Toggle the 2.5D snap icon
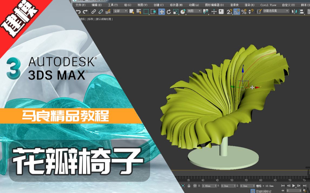Viewport: 310px width, 193px height. pyautogui.click(x=230, y=12)
